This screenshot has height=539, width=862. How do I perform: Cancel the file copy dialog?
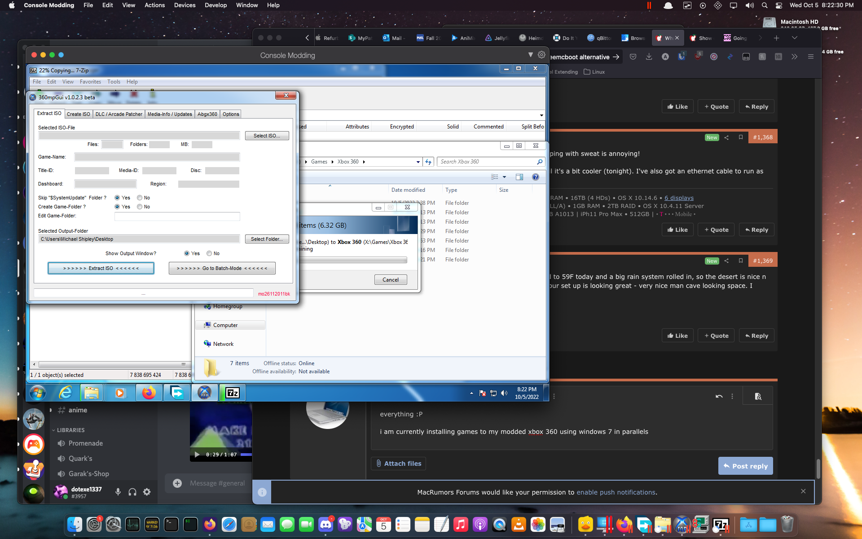point(391,279)
